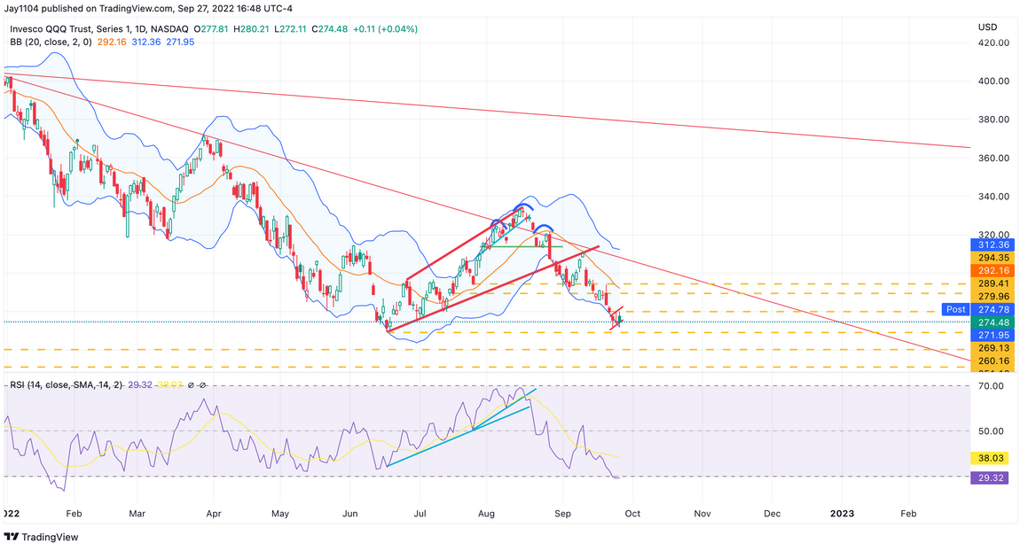Click the 340.00 price axis label
This screenshot has height=543, width=1020.
click(993, 196)
